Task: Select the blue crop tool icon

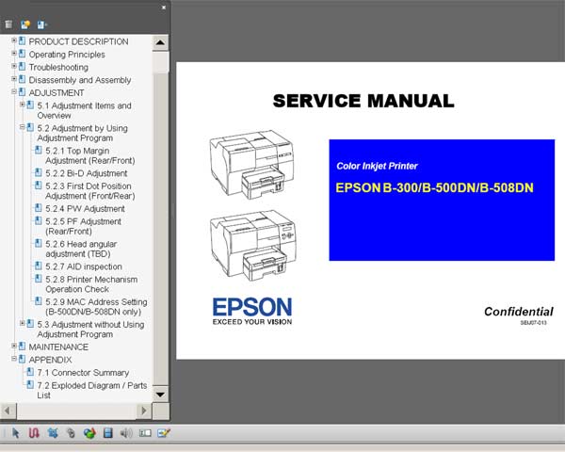Action: [x=53, y=433]
